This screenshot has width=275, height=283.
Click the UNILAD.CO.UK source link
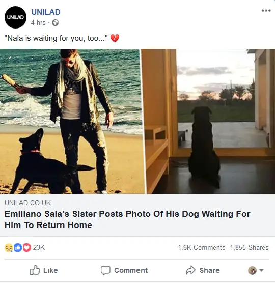28,203
